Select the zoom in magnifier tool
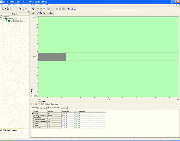Viewport: 180px width, 141px height. point(41,13)
